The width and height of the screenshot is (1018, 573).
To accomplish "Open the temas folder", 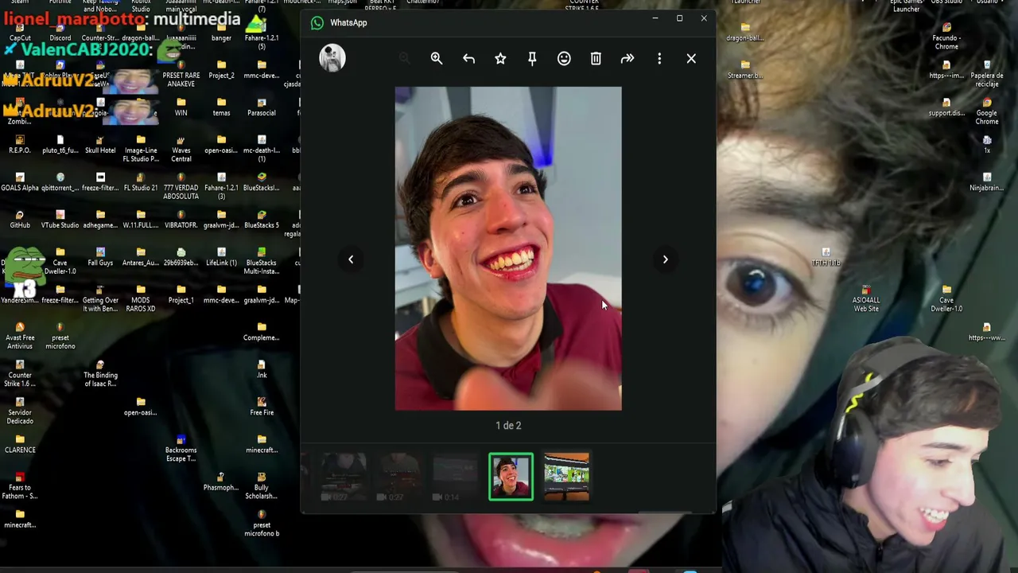I will [x=221, y=107].
